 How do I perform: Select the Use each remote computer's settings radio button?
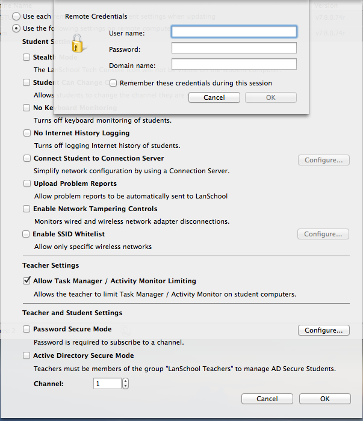click(16, 16)
